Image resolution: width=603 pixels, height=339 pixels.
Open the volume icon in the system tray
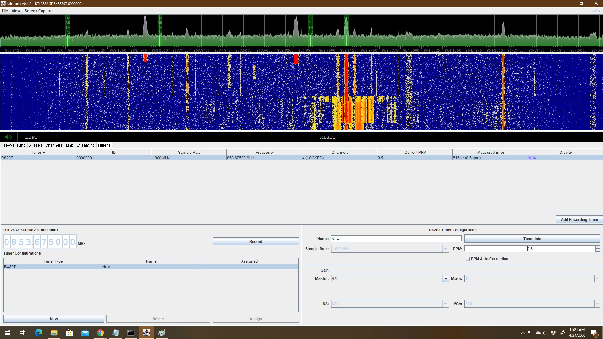coord(545,332)
